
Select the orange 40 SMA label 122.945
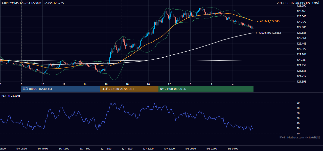pos(267,21)
